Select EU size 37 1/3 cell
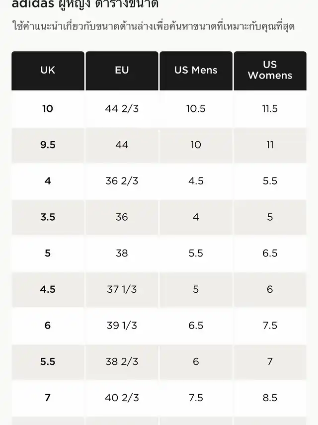The image size is (318, 425). click(x=122, y=289)
